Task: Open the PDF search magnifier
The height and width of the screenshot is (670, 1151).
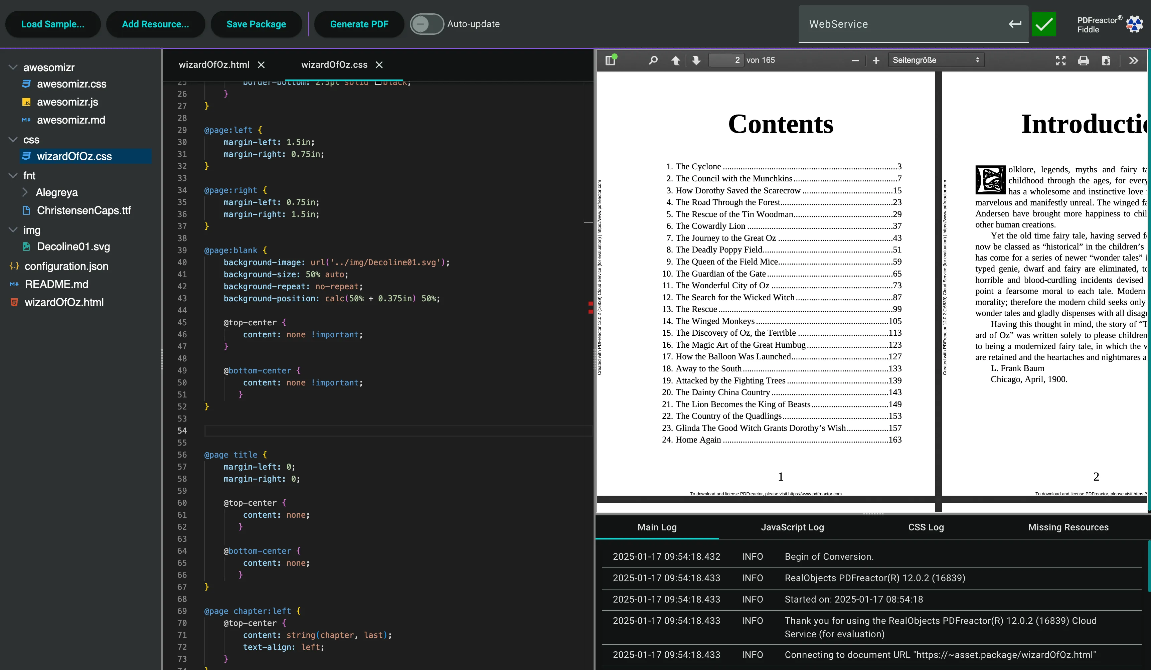Action: click(x=653, y=60)
